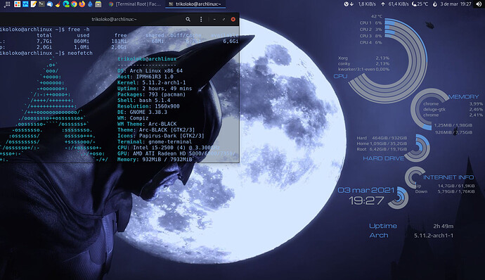The image size is (485, 280).
Task: Click the Uptime label on conky
Action: coord(383,226)
